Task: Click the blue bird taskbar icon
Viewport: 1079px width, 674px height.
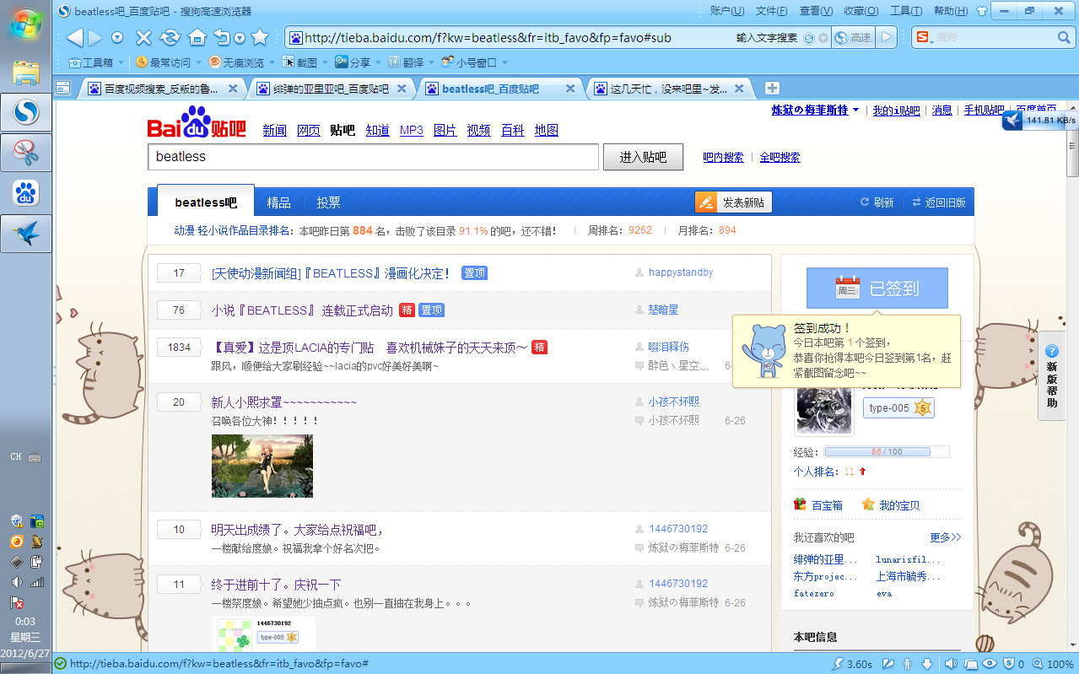Action: tap(26, 234)
